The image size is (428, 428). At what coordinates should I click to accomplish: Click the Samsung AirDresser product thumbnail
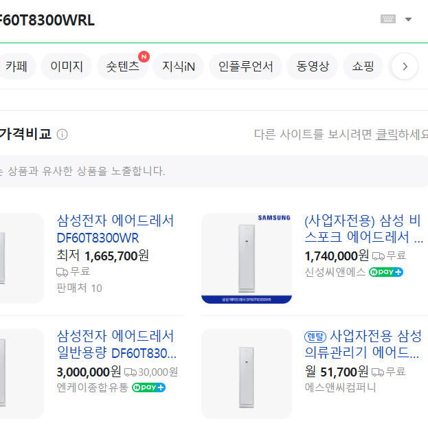click(x=247, y=258)
